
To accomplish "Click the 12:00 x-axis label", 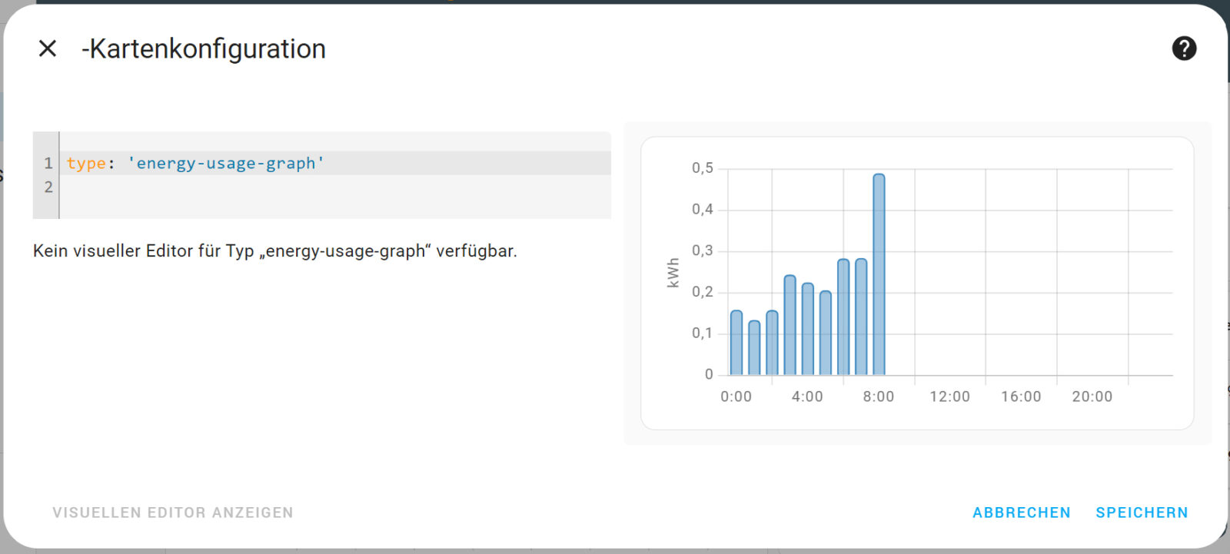I will (x=949, y=396).
